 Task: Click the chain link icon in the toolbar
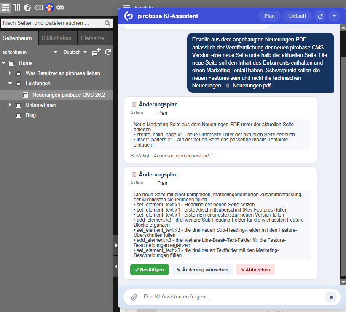click(x=60, y=8)
